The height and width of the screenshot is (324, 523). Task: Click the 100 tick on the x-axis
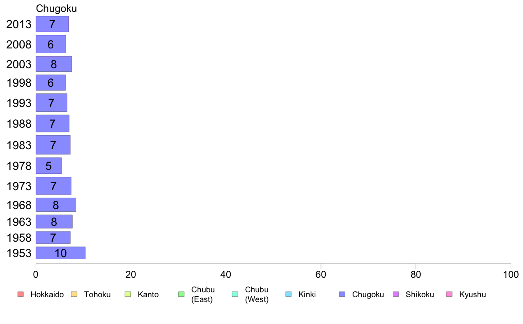point(511,274)
